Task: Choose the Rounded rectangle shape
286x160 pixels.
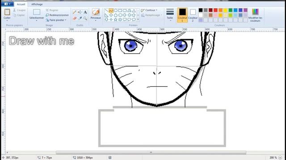Action: (125, 11)
